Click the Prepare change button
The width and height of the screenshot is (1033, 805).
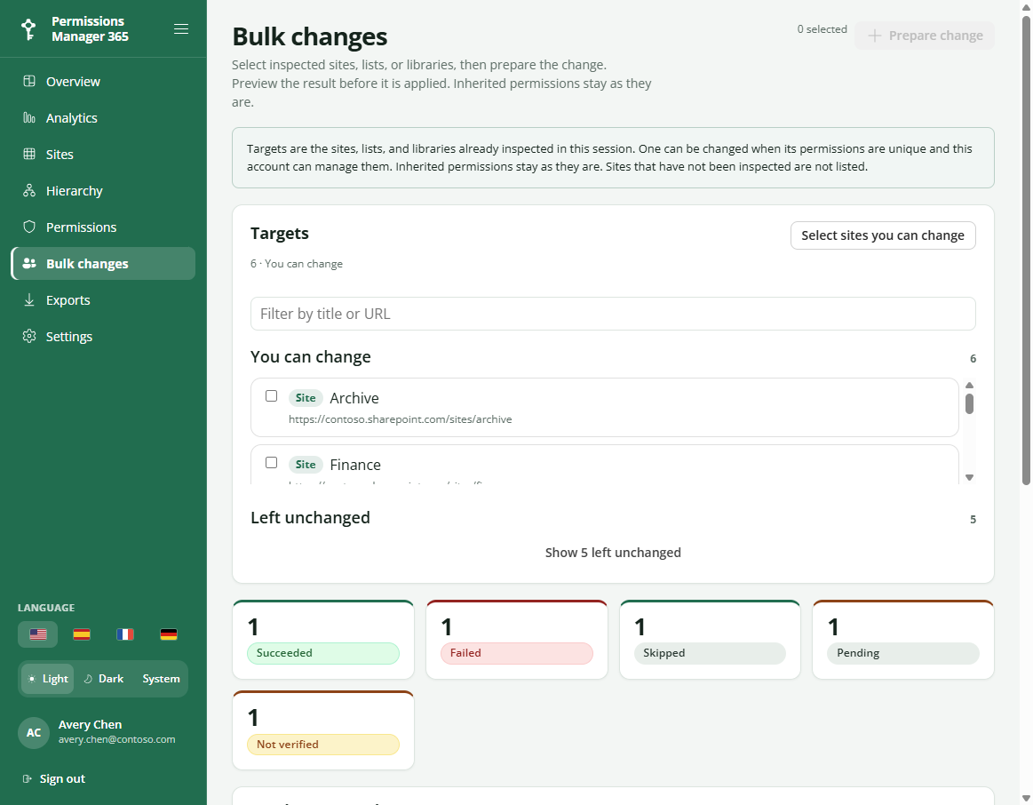tap(925, 36)
